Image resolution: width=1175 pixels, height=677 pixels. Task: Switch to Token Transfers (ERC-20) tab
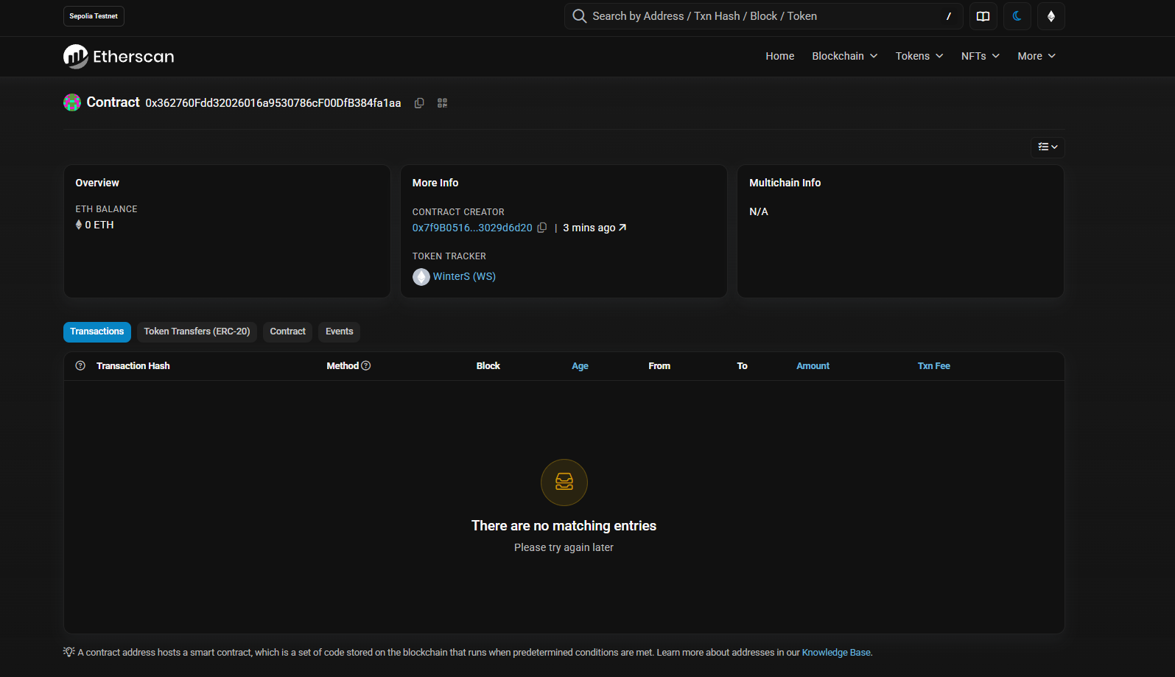coord(197,332)
